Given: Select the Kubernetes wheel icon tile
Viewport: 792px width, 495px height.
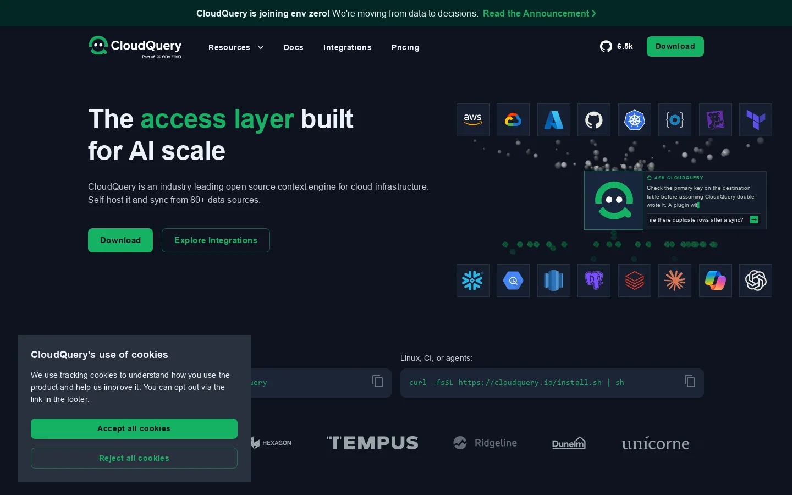Looking at the screenshot, I should pyautogui.click(x=635, y=120).
